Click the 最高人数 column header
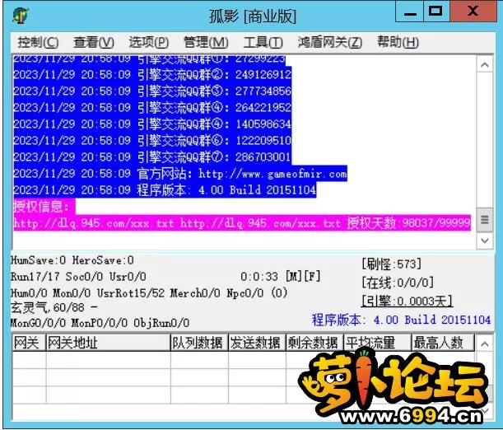Image resolution: width=503 pixels, height=430 pixels. pos(443,343)
